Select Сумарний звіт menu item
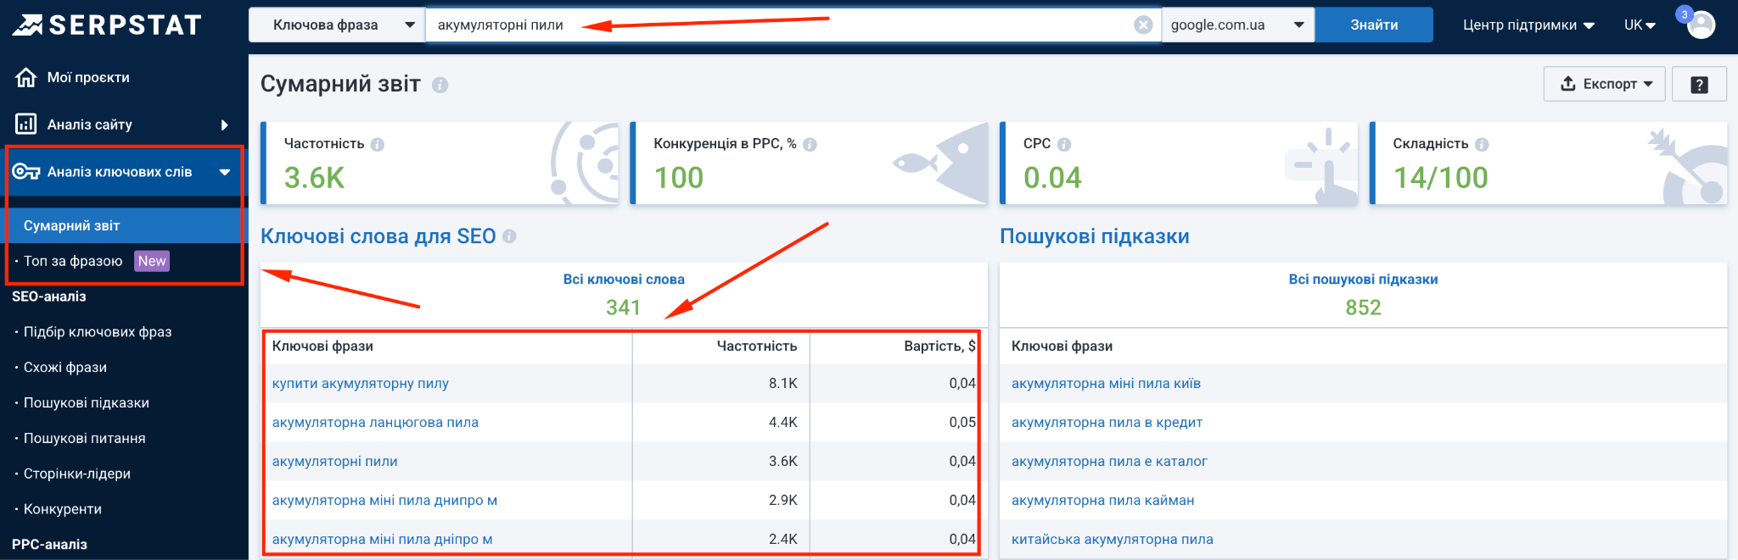This screenshot has height=560, width=1738. 124,225
